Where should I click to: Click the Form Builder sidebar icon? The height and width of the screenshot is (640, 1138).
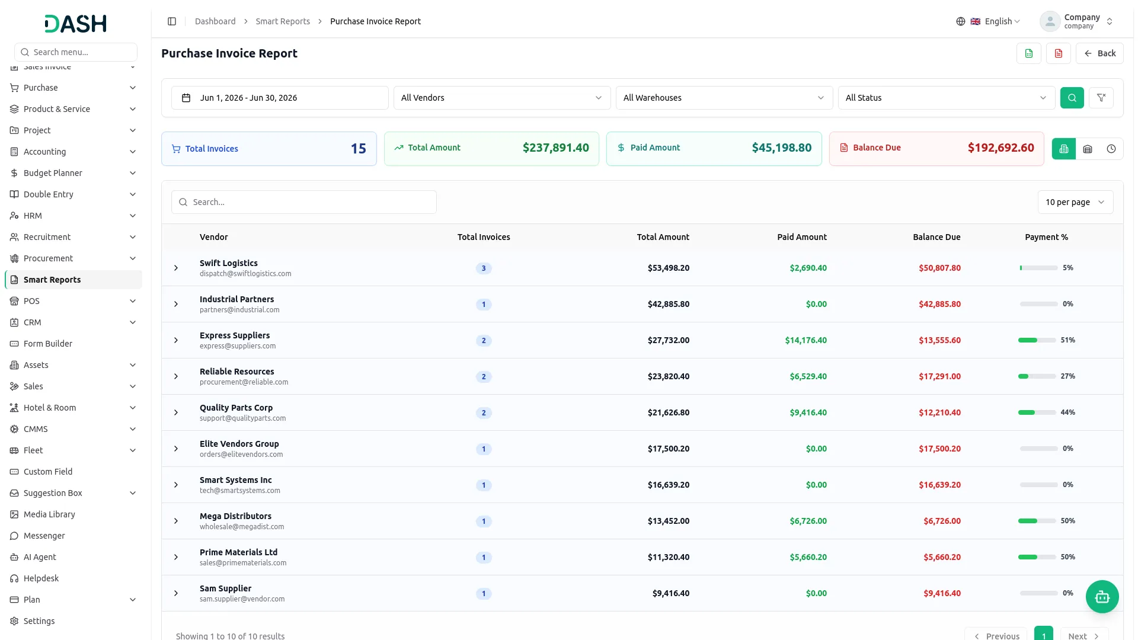pos(14,344)
